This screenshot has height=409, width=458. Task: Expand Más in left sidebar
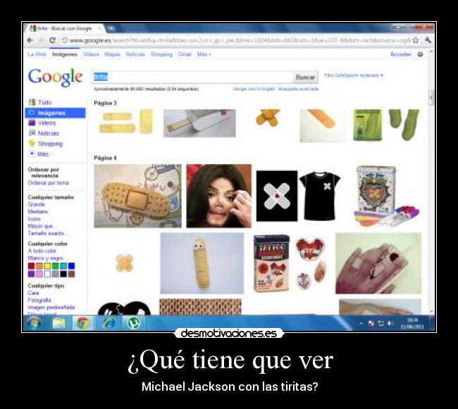43,153
